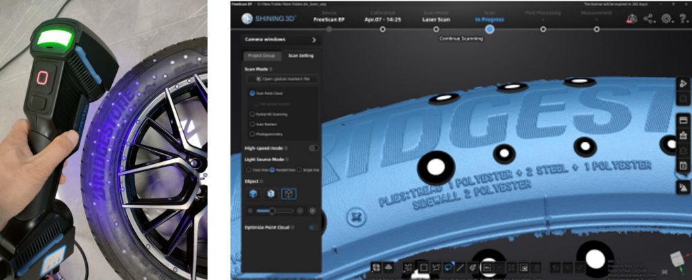Click the confirm checkmark in bottom toolbar

[580, 268]
